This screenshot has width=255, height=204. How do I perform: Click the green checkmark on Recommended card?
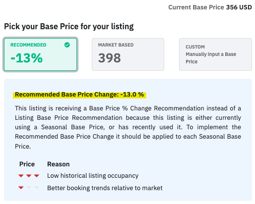(67, 45)
